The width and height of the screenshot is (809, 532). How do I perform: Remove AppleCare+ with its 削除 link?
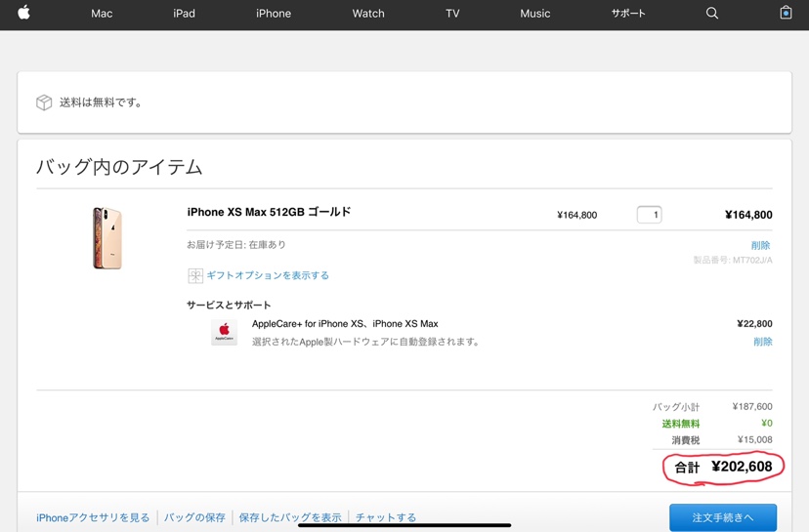coord(762,342)
